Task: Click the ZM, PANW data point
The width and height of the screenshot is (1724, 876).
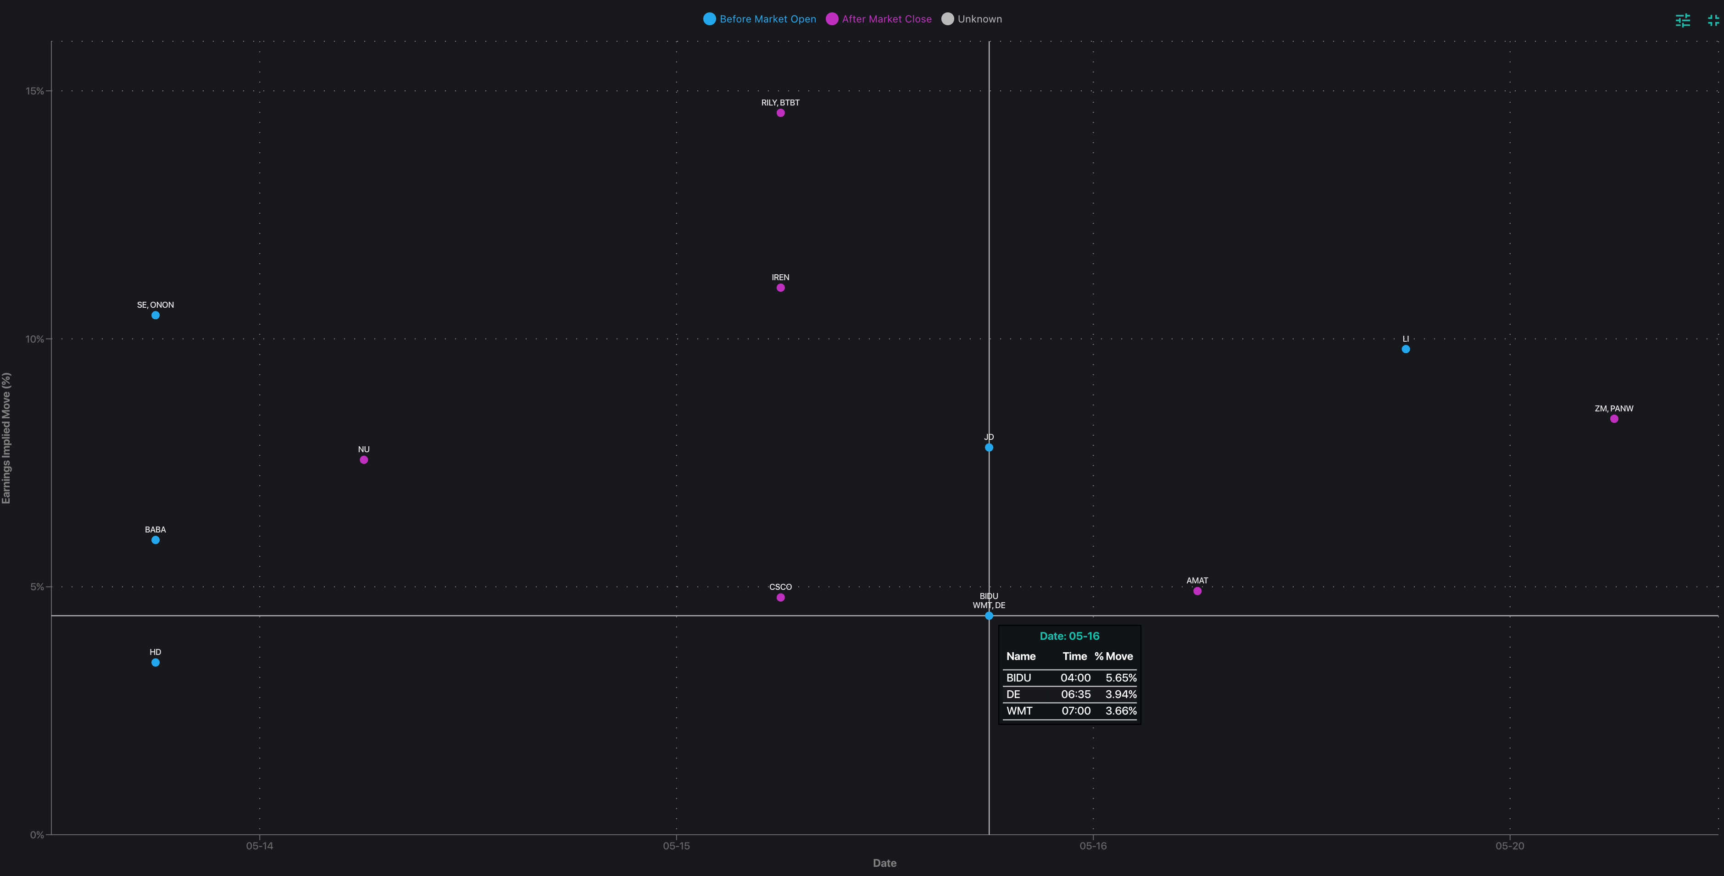Action: 1614,419
